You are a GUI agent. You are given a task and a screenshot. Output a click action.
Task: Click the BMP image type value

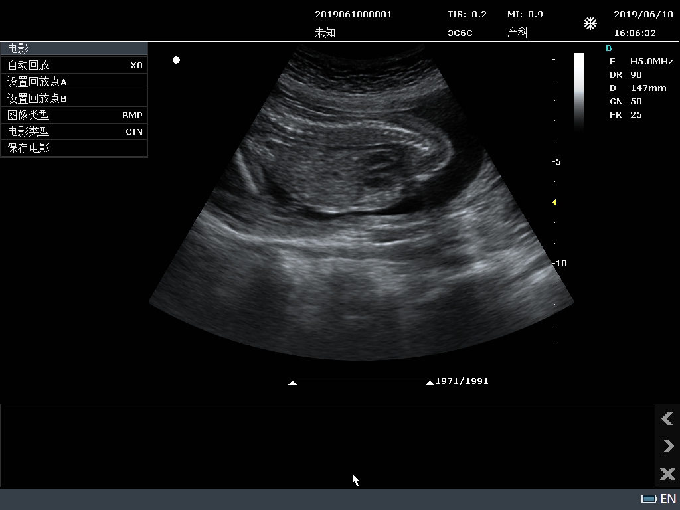132,116
